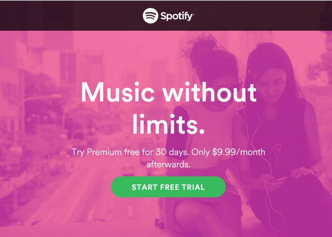This screenshot has height=237, width=332.
Task: Start the free Premium trial
Action: 168,187
